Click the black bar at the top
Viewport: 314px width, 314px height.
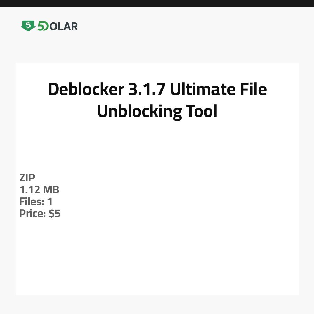[x=157, y=3]
